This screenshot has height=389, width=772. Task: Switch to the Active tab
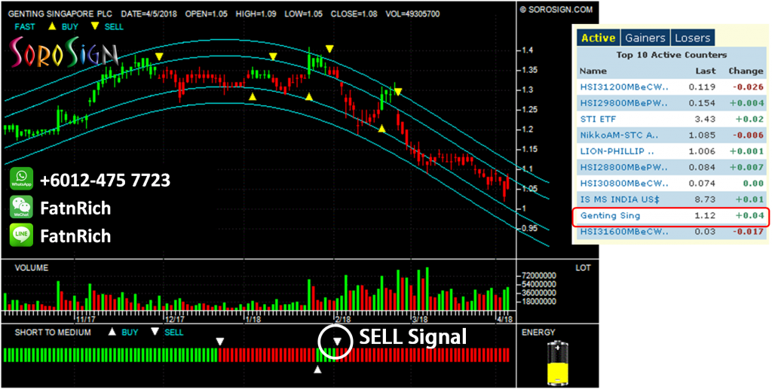pyautogui.click(x=598, y=38)
